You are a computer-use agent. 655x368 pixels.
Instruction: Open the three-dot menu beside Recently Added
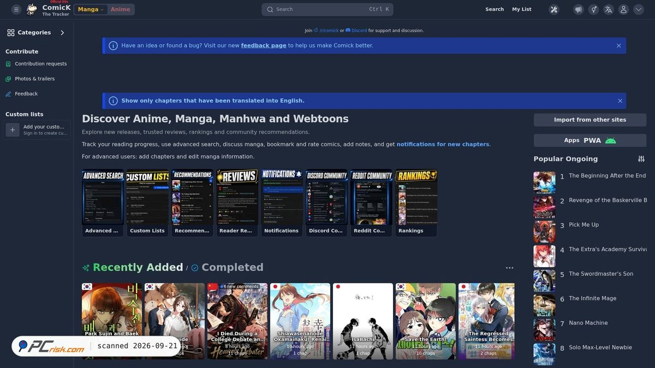[509, 268]
